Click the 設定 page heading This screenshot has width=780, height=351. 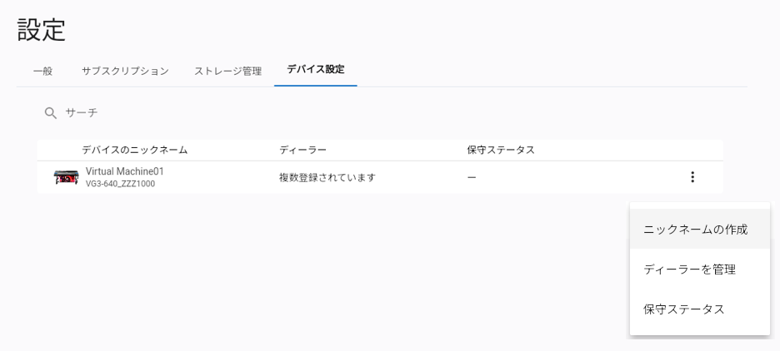coord(42,30)
